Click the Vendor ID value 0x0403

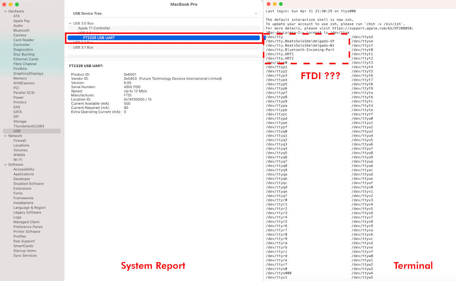coord(130,78)
